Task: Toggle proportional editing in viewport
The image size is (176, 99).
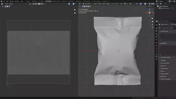Action: [130, 4]
